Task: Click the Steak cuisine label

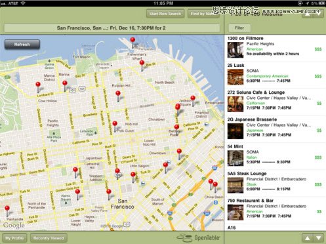Action: pos(251,184)
